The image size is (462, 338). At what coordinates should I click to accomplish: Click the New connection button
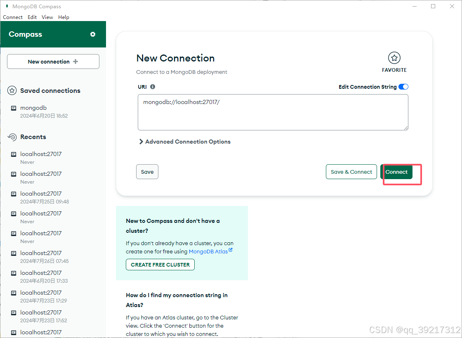(53, 61)
